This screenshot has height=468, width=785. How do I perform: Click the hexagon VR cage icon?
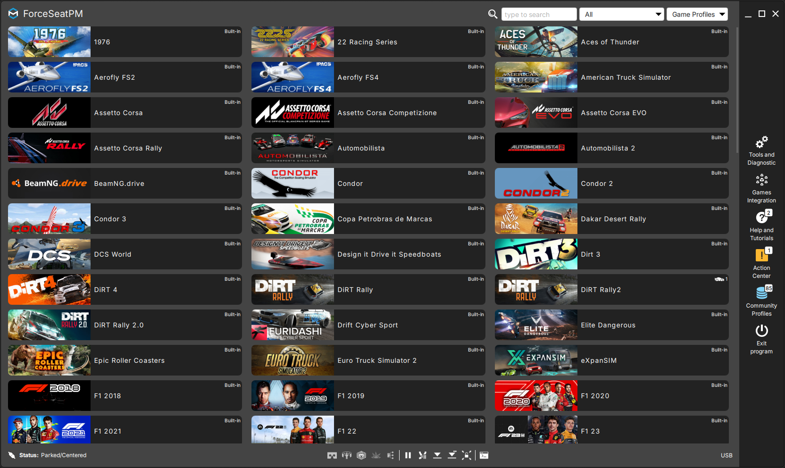(361, 455)
